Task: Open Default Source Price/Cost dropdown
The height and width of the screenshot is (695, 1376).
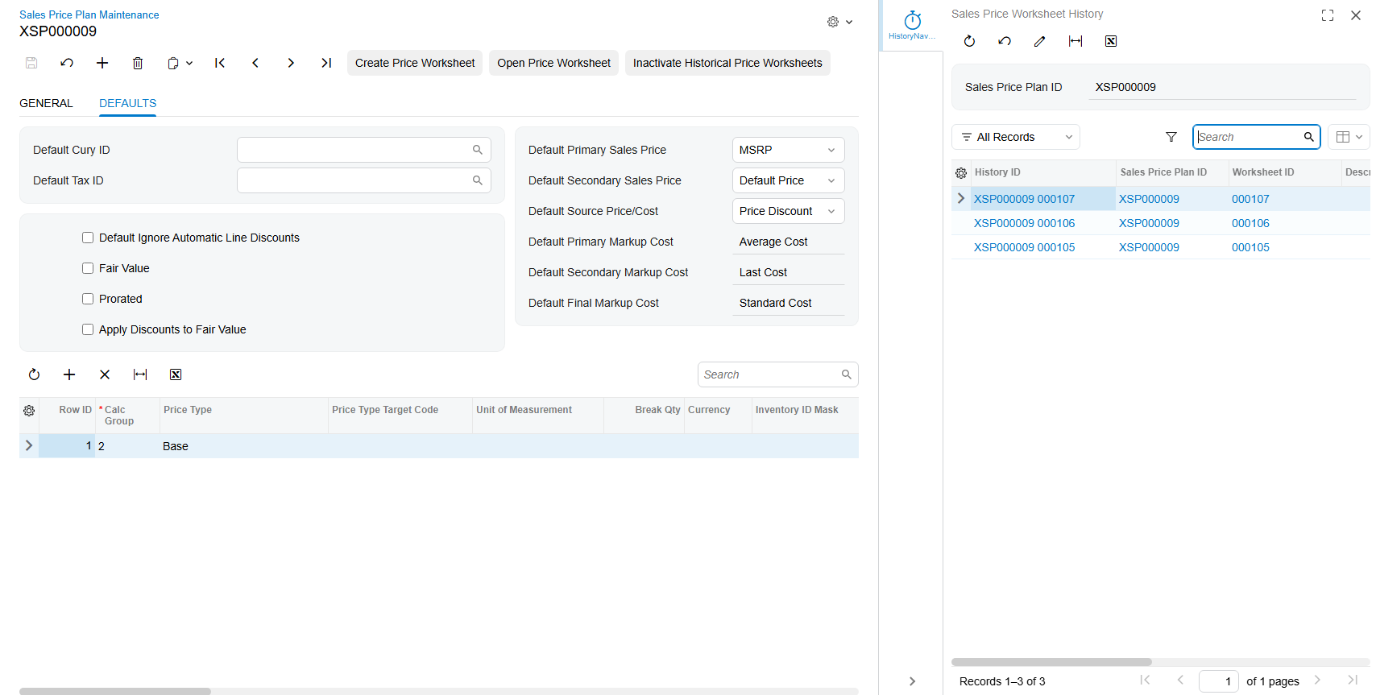Action: coord(788,211)
